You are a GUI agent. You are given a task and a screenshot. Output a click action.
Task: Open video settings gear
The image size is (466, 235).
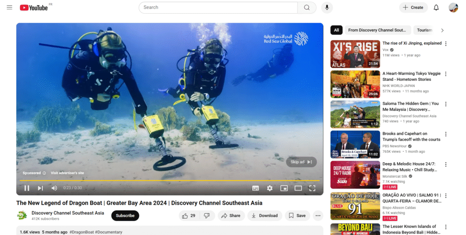point(269,188)
